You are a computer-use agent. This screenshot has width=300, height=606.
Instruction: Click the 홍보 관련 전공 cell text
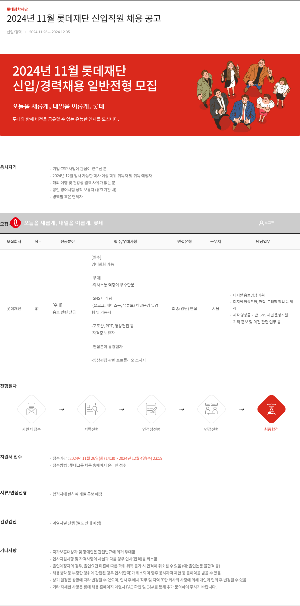(x=64, y=312)
